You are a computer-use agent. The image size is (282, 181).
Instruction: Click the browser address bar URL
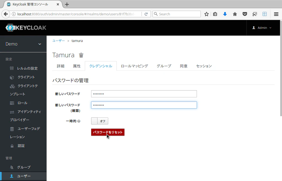(76, 14)
